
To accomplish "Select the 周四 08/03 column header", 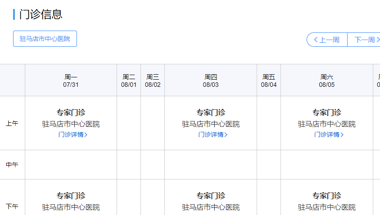I will click(x=210, y=81).
